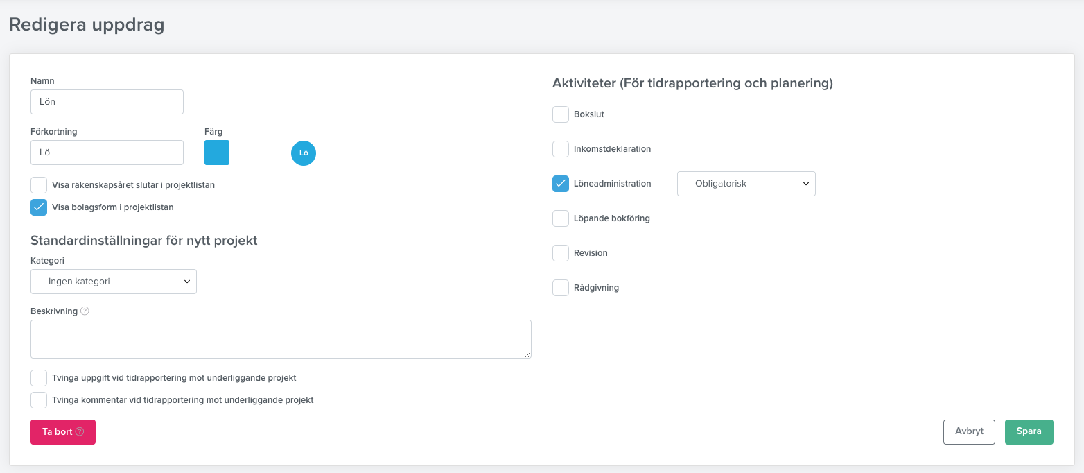1084x473 pixels.
Task: Select the Löpande bokföring checkbox
Action: (561, 218)
